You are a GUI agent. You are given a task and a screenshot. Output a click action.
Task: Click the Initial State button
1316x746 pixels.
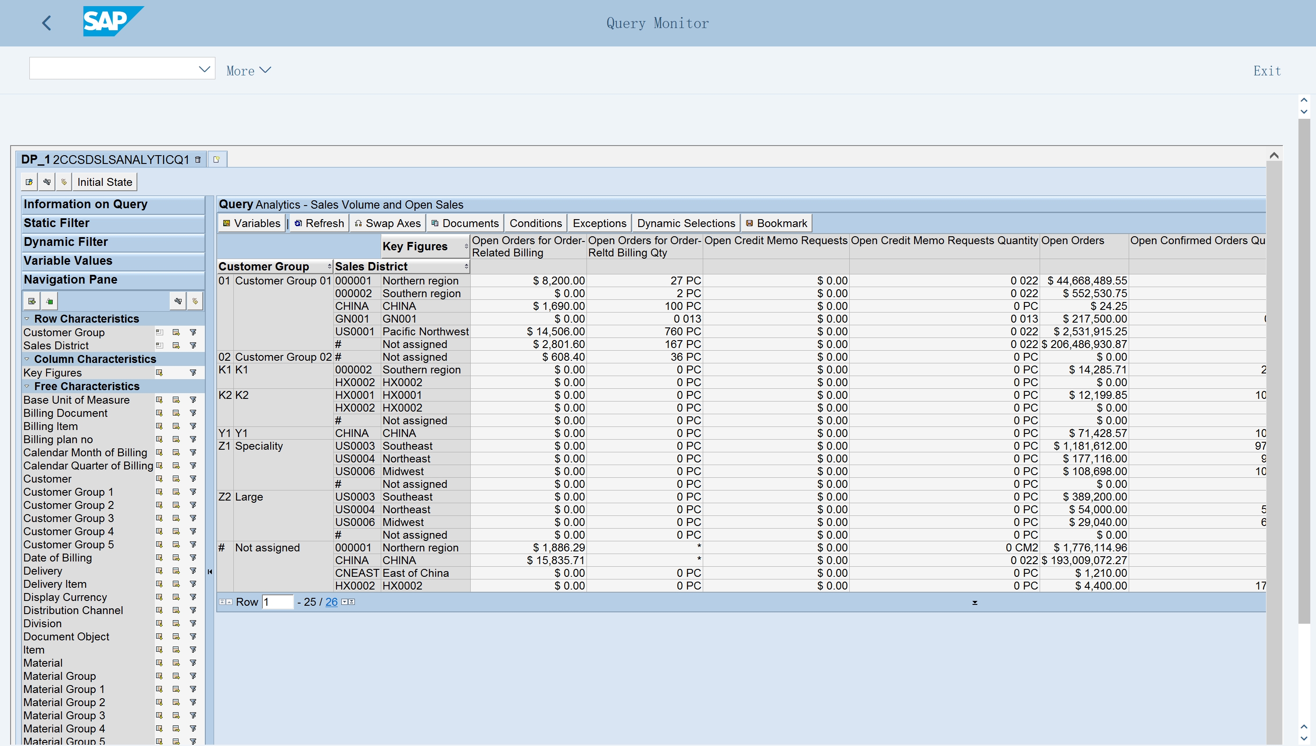point(104,181)
